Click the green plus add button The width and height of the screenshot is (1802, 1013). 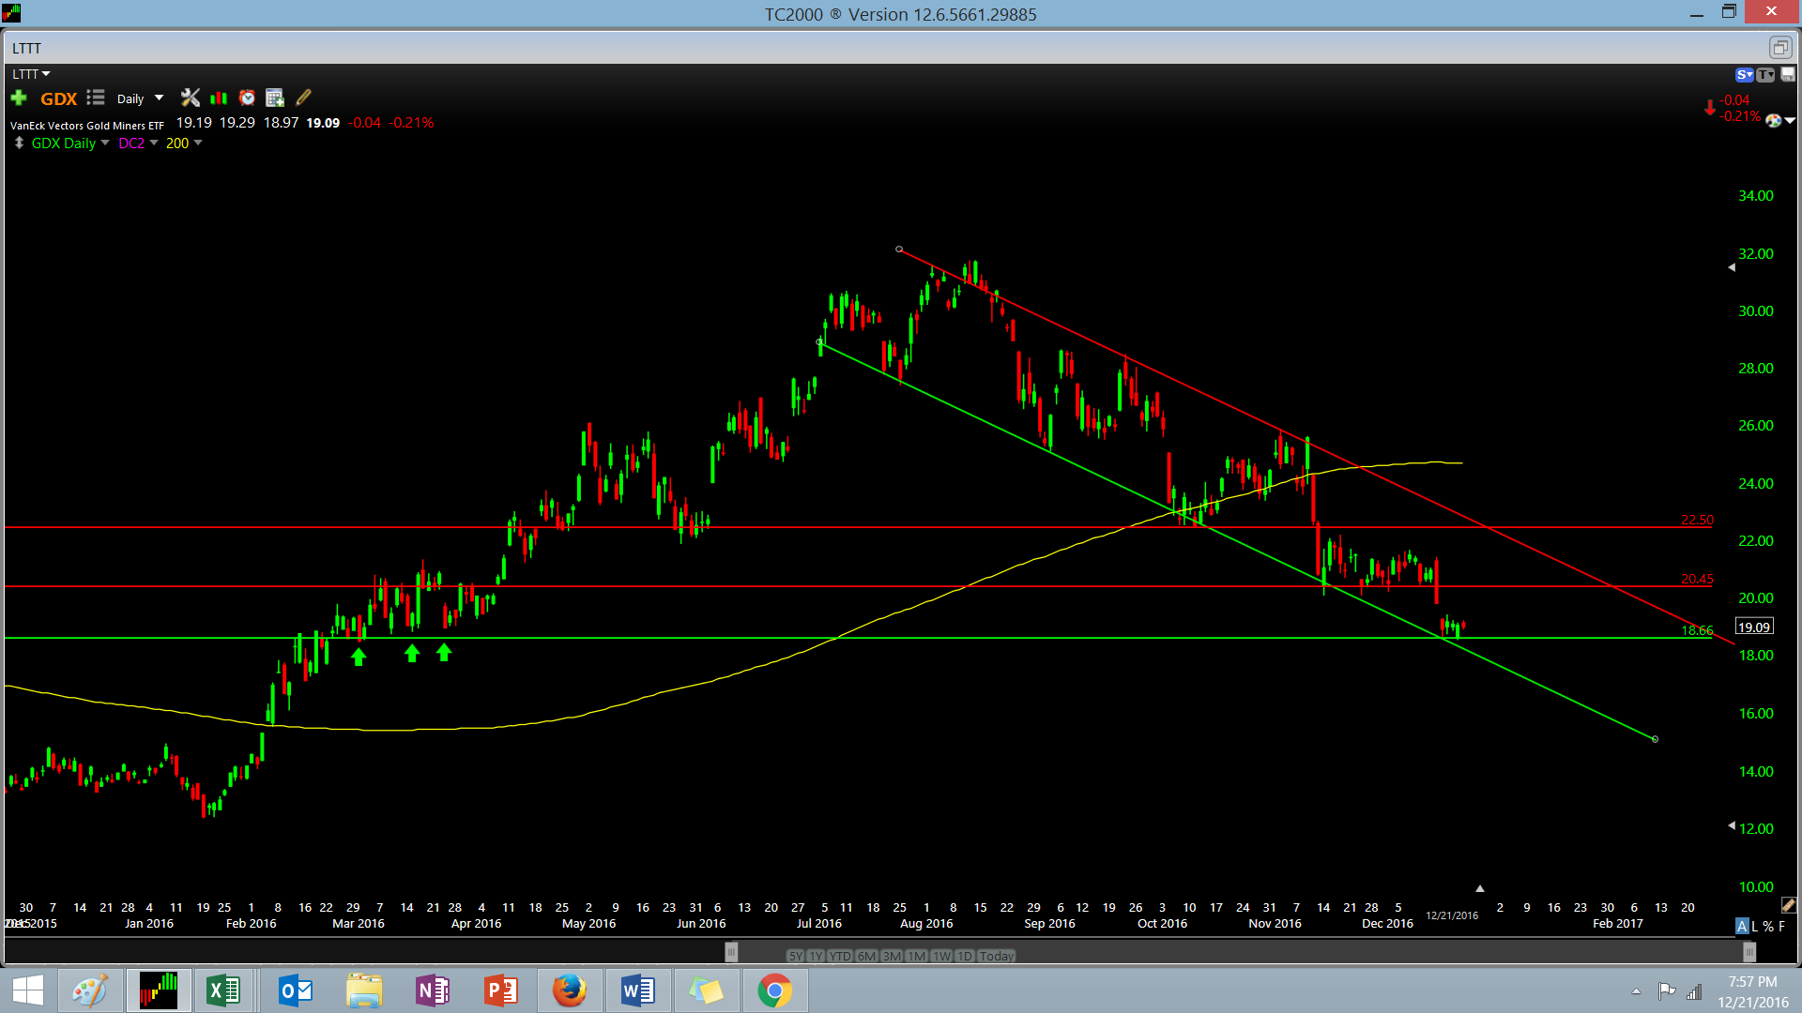pos(19,98)
